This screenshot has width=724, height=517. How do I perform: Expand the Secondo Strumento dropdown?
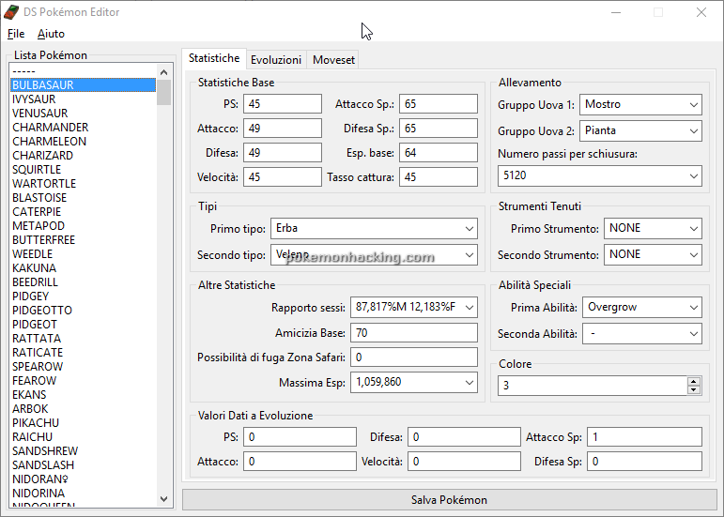653,255
